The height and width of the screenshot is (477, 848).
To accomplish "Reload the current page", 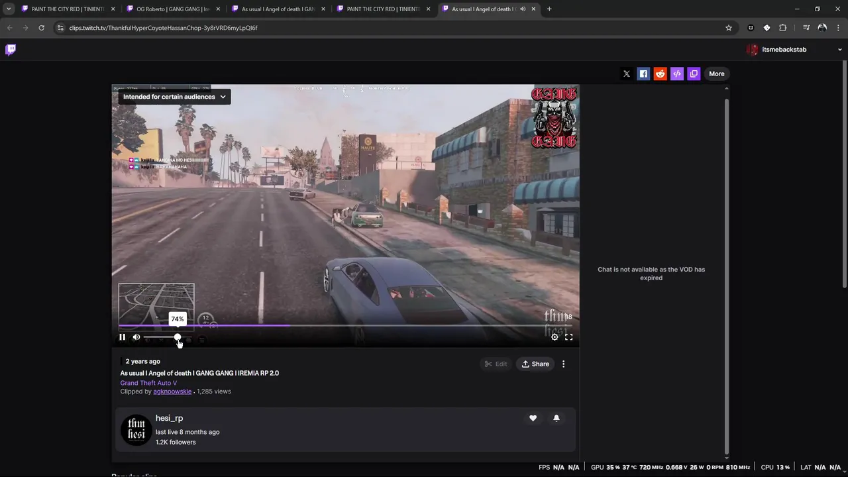I will coord(41,28).
